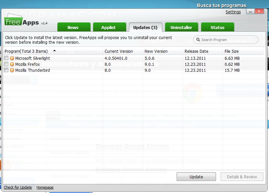Sort by the Release Date column header
The image size is (269, 193).
[x=203, y=51]
